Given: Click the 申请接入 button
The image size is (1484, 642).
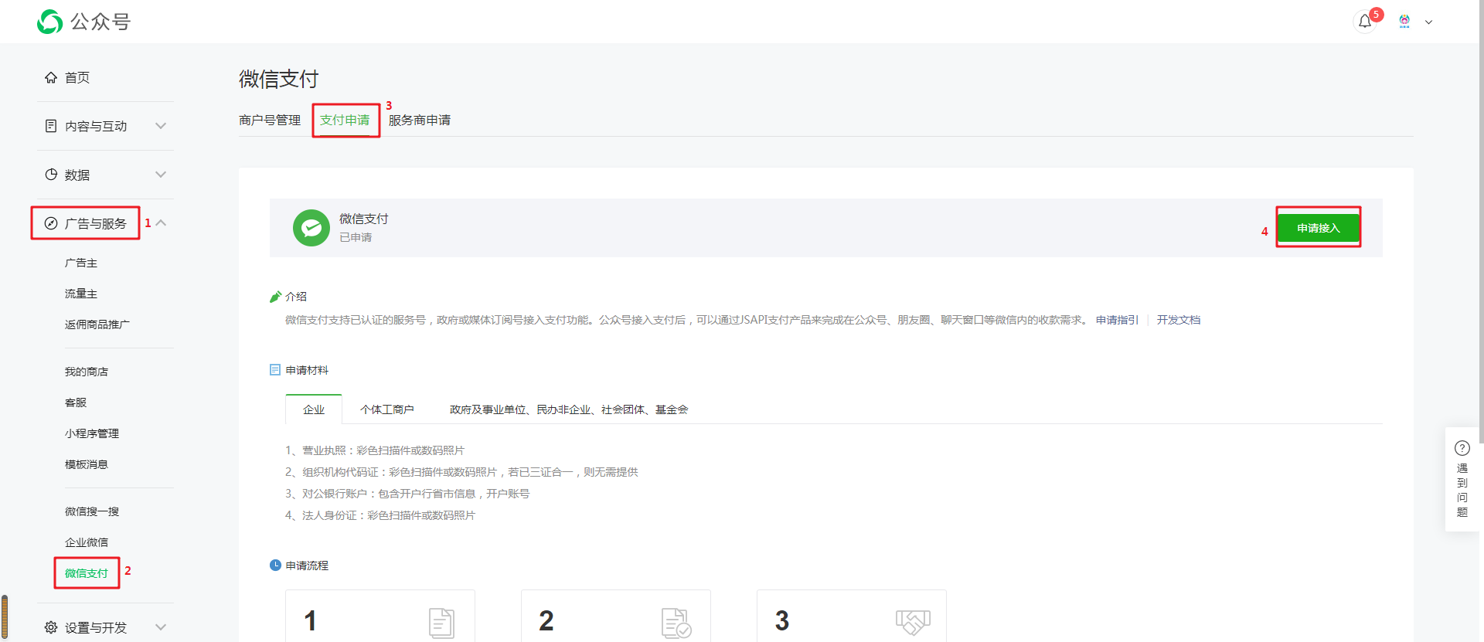Looking at the screenshot, I should coord(1318,228).
